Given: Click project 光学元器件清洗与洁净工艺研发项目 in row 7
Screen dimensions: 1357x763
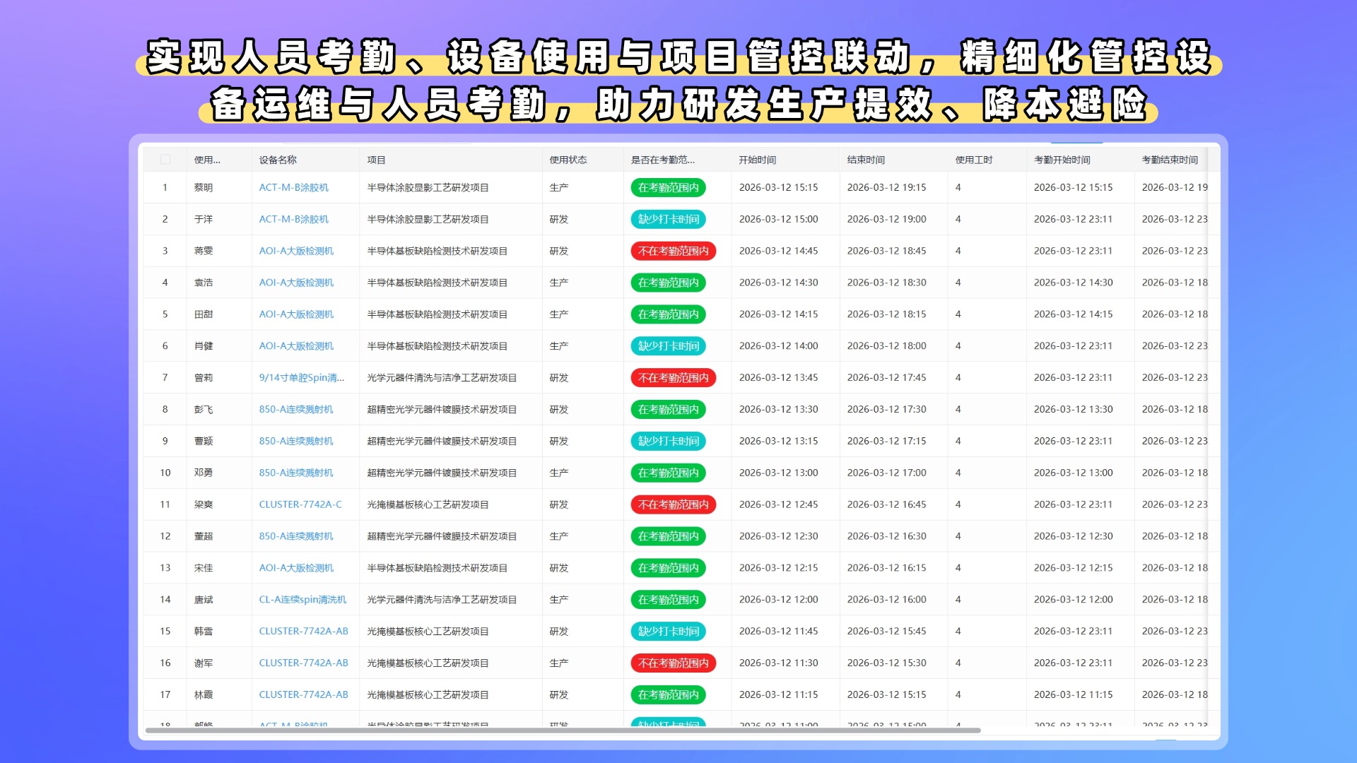Looking at the screenshot, I should click(x=442, y=378).
